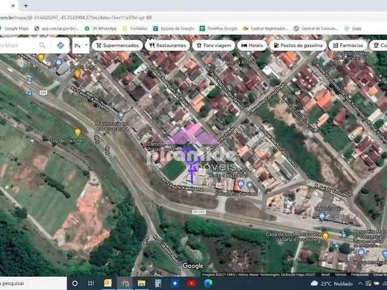Screen dimensions: 387x290
Task: Open the Google Maps bookmark
Action: click(15, 28)
